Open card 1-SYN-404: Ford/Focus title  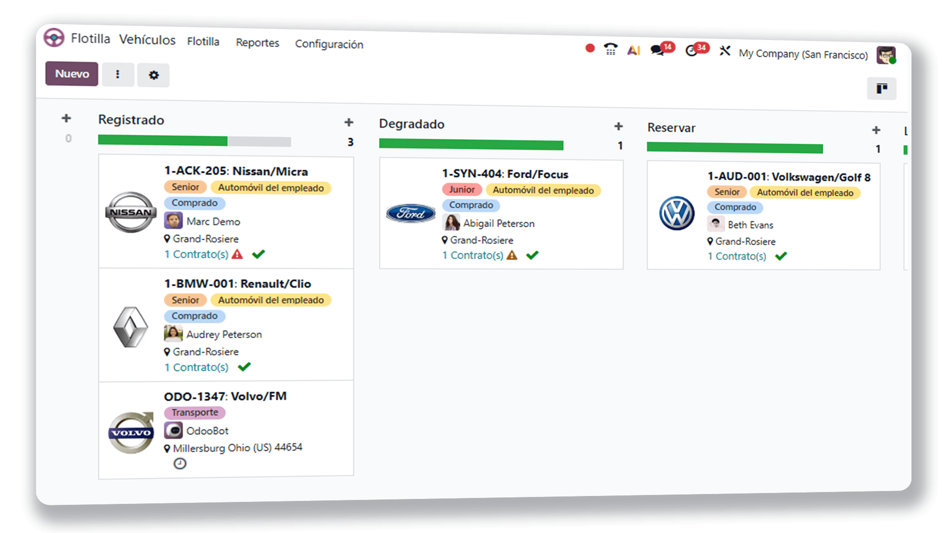click(x=505, y=174)
